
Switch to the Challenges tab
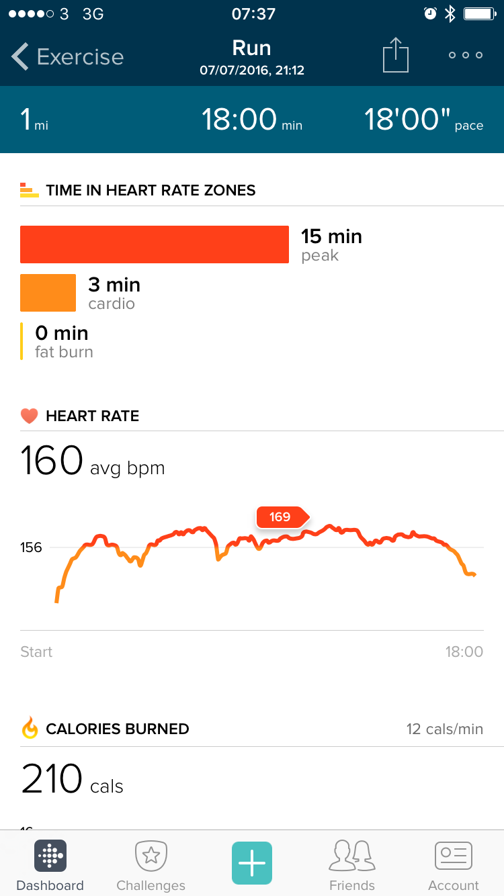[151, 865]
